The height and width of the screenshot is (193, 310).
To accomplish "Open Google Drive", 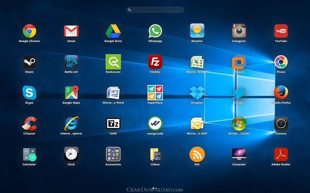I will [x=113, y=31].
